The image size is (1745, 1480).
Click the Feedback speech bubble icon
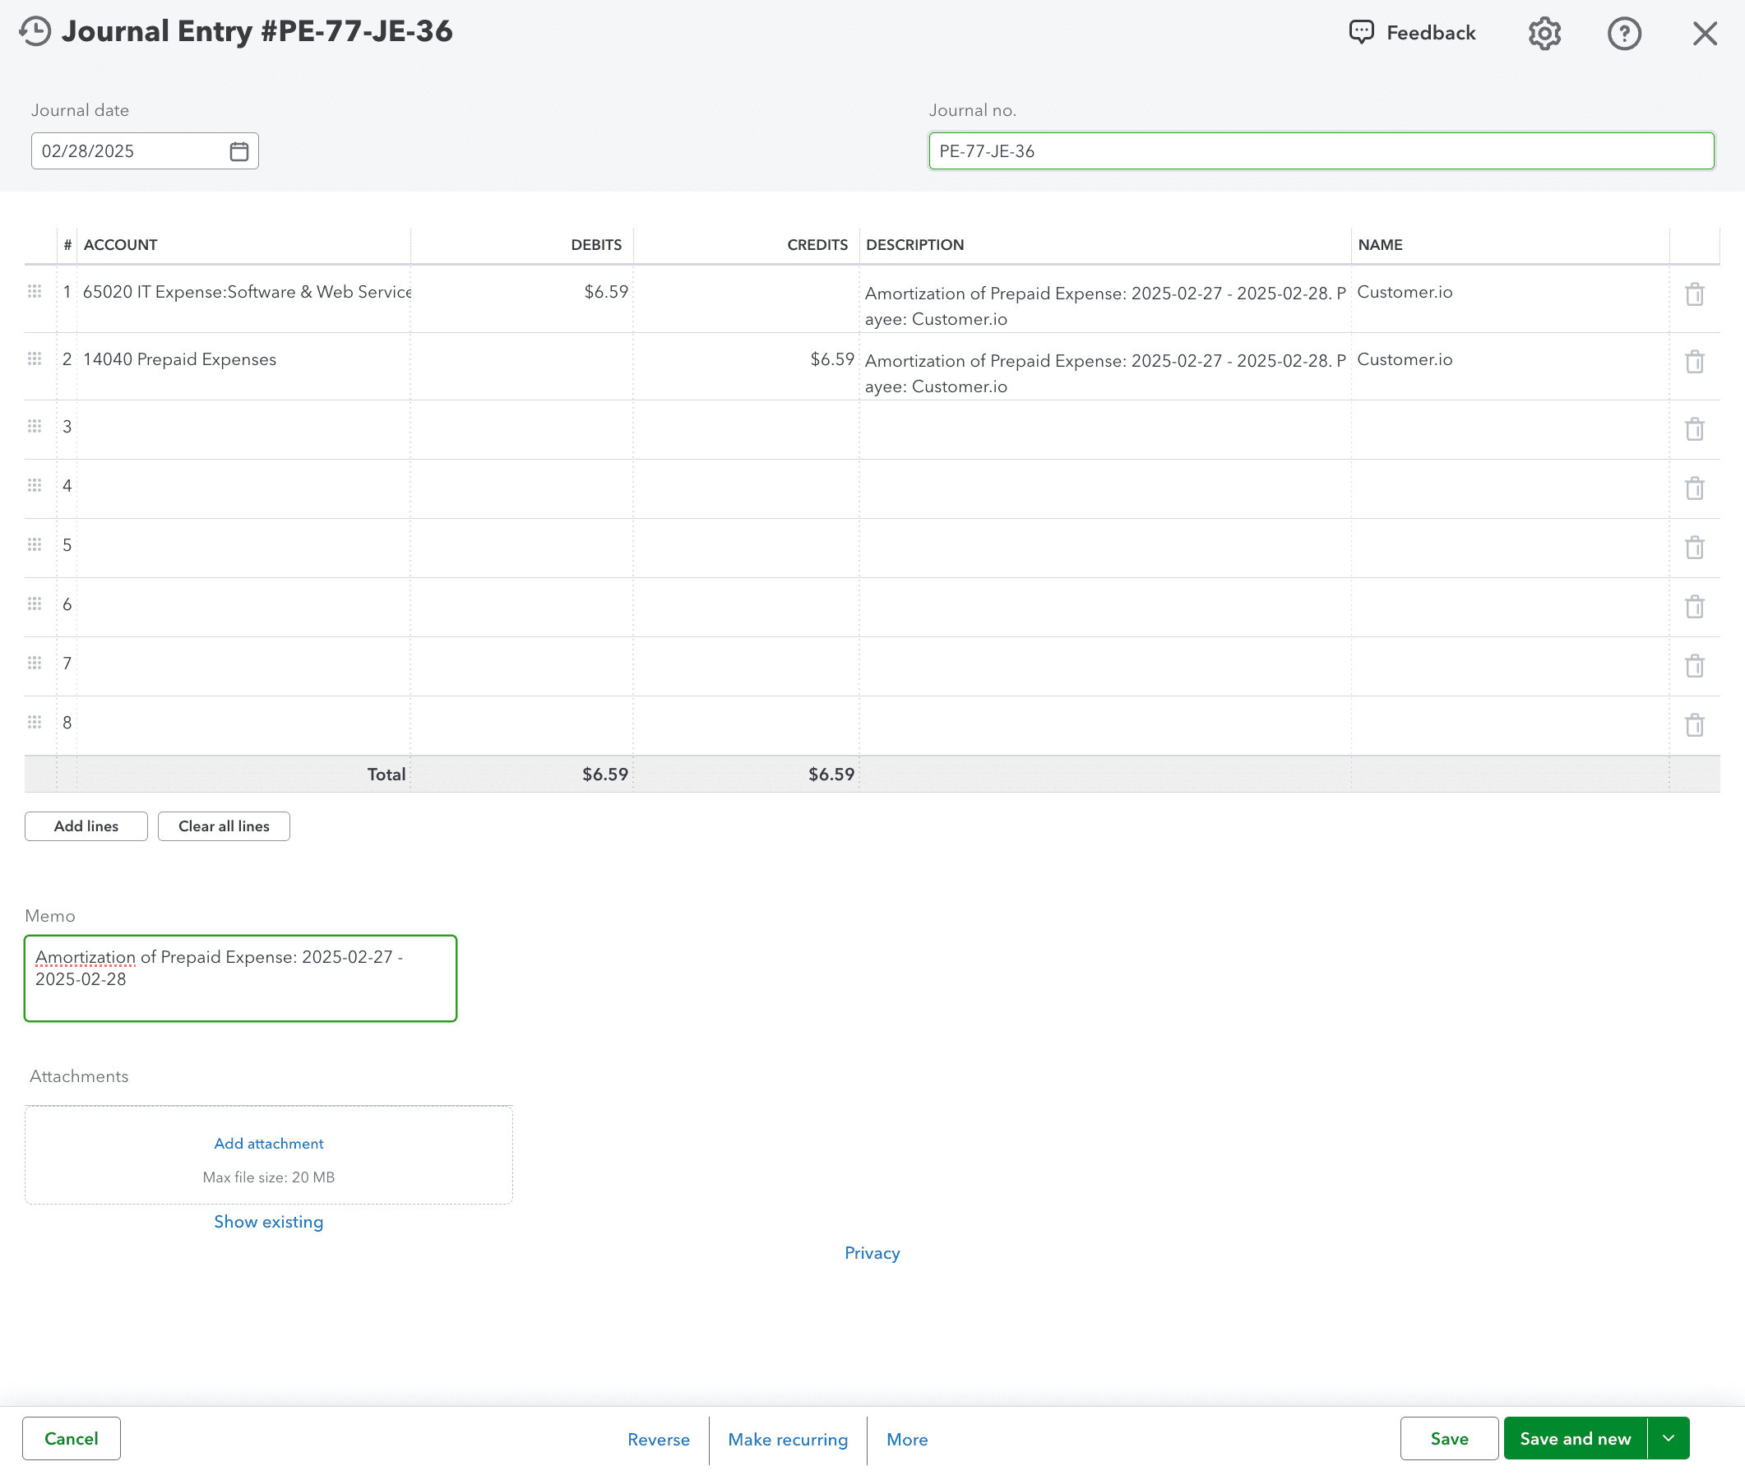coord(1361,32)
